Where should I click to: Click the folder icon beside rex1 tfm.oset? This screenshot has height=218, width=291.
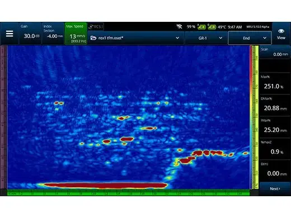point(93,38)
